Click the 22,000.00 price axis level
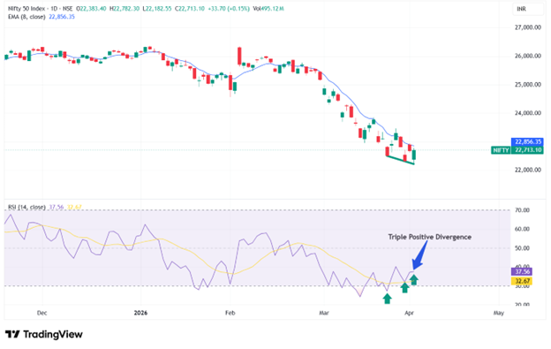 coord(528,171)
